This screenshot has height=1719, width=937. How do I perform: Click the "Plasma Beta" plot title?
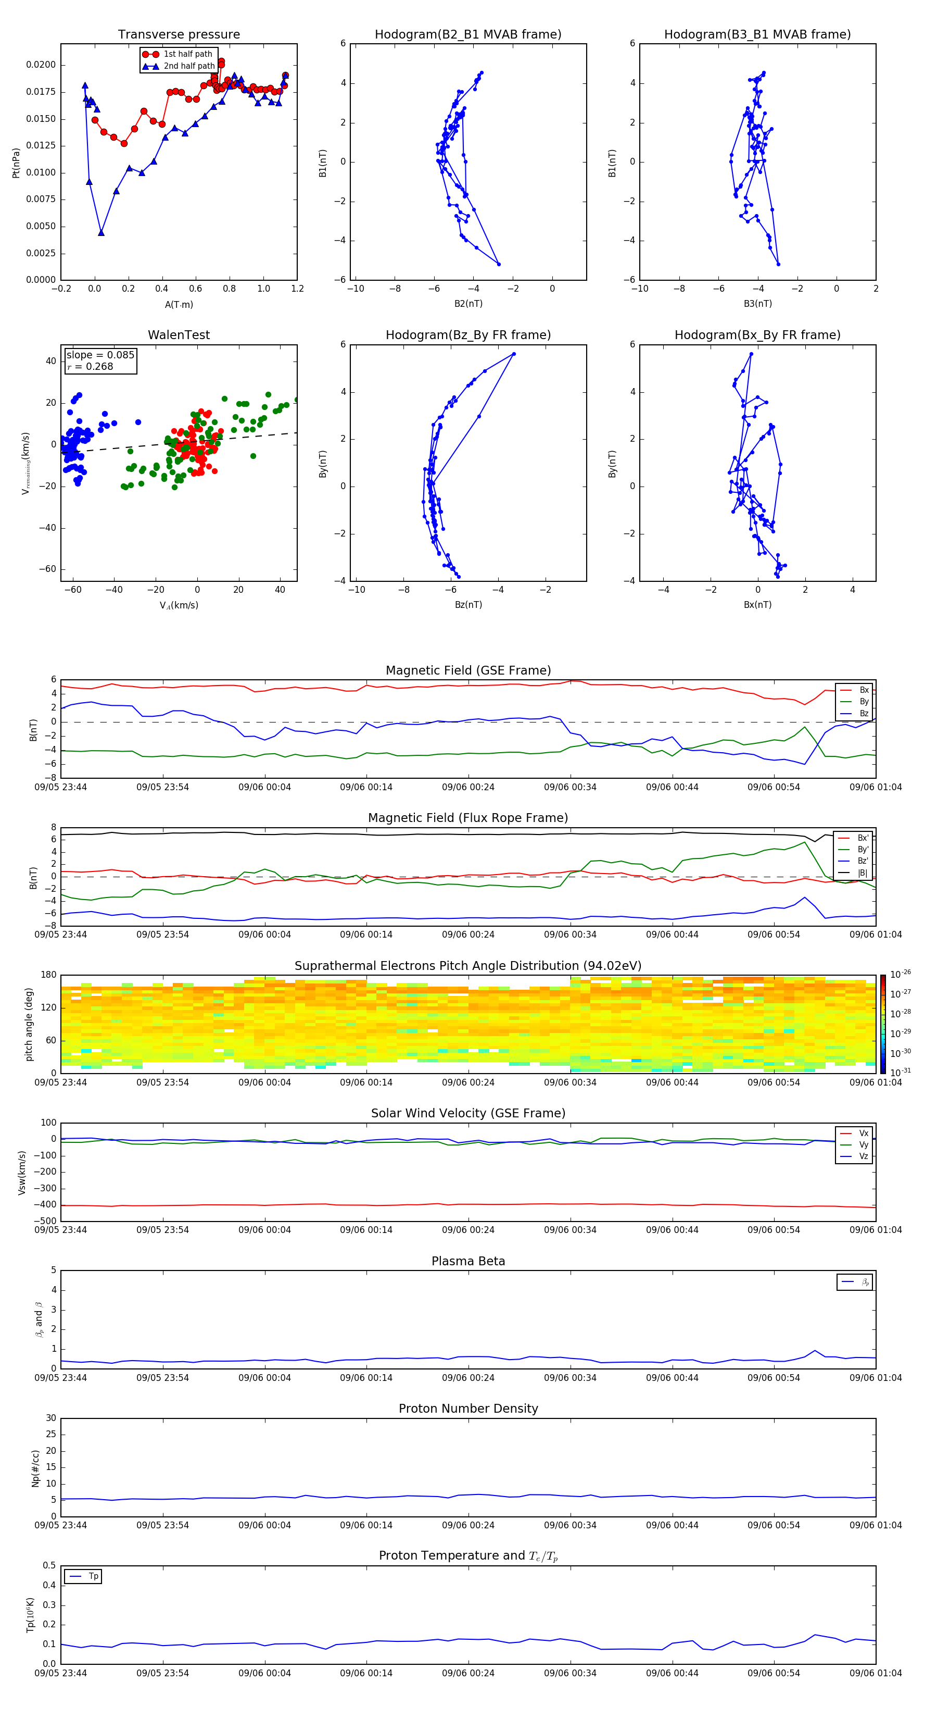pos(468,1262)
